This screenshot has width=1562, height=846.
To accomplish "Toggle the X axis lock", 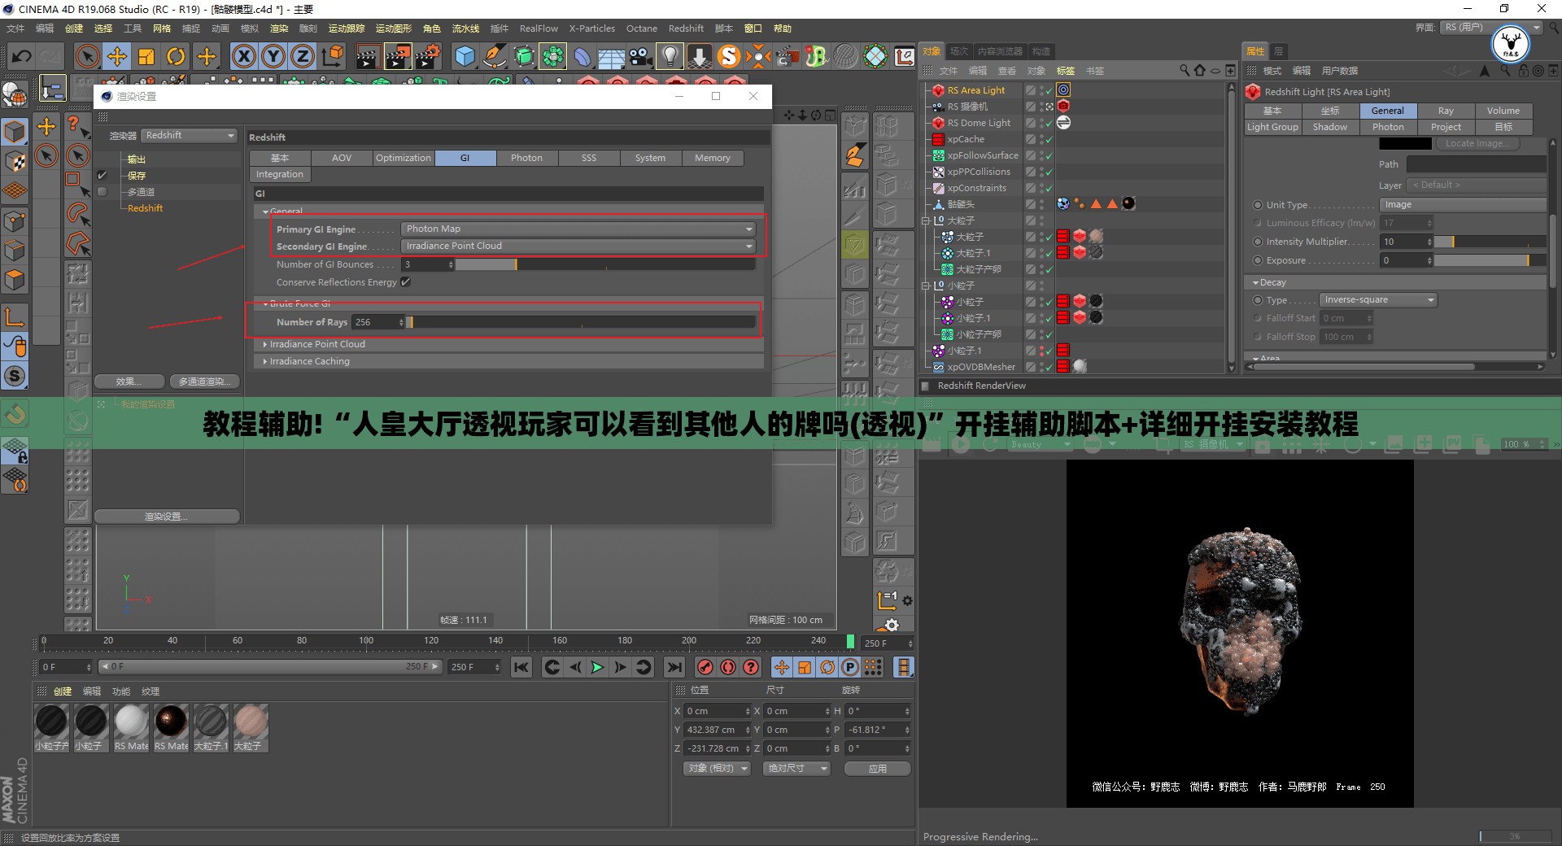I will pos(243,56).
